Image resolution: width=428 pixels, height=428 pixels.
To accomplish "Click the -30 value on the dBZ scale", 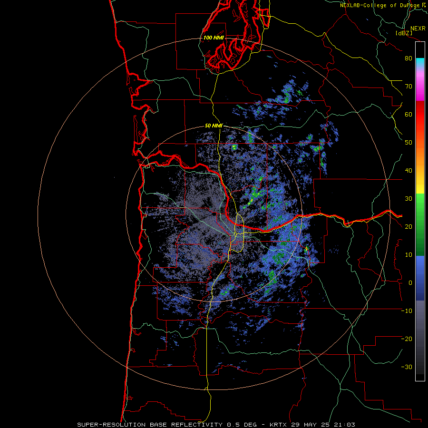I will pos(407,367).
